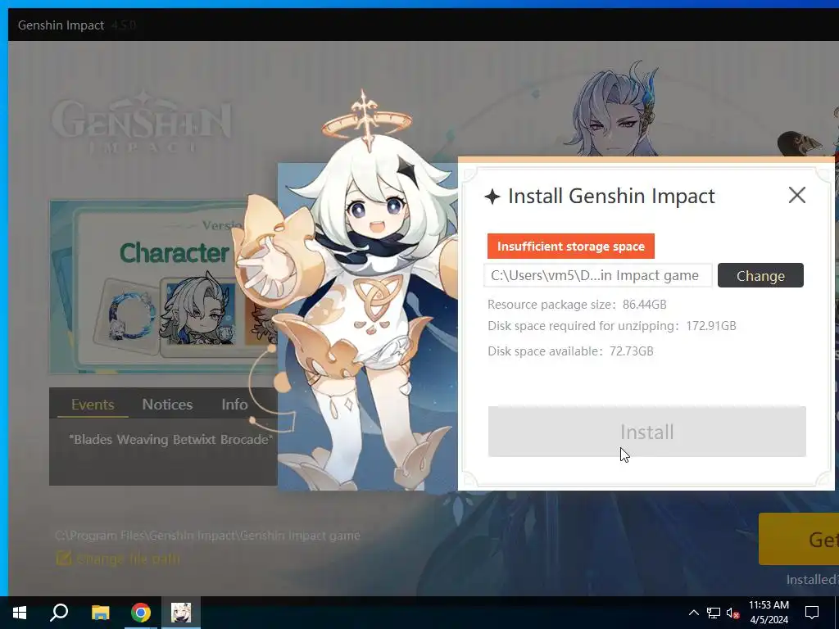839x629 pixels.
Task: Show hidden system tray icons
Action: tap(693, 613)
